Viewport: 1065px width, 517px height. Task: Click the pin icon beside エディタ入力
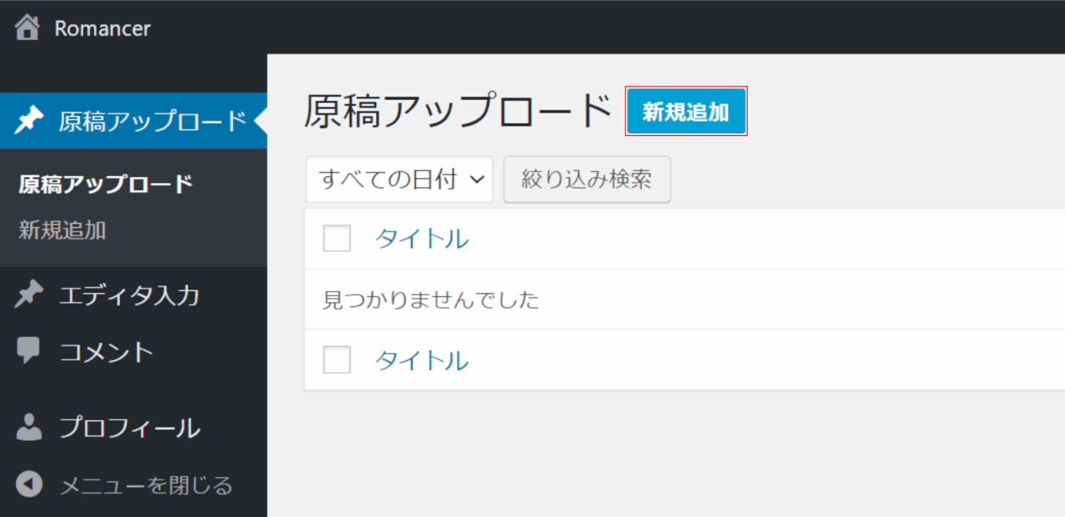point(29,295)
